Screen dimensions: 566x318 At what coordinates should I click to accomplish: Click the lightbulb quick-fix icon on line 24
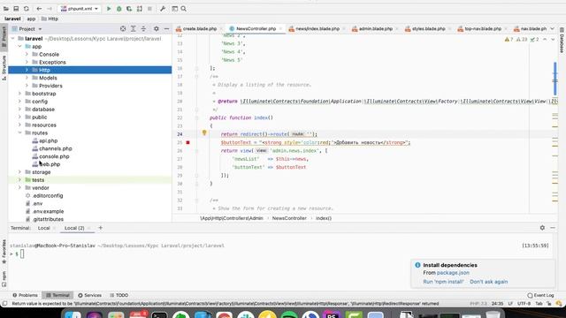pos(204,132)
